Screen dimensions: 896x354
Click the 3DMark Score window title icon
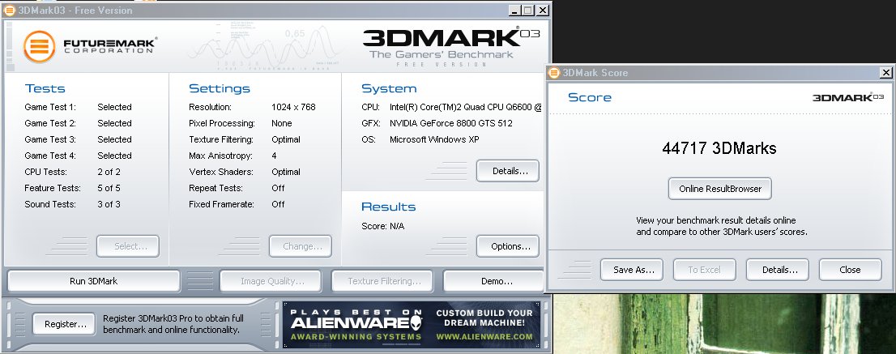coord(555,73)
